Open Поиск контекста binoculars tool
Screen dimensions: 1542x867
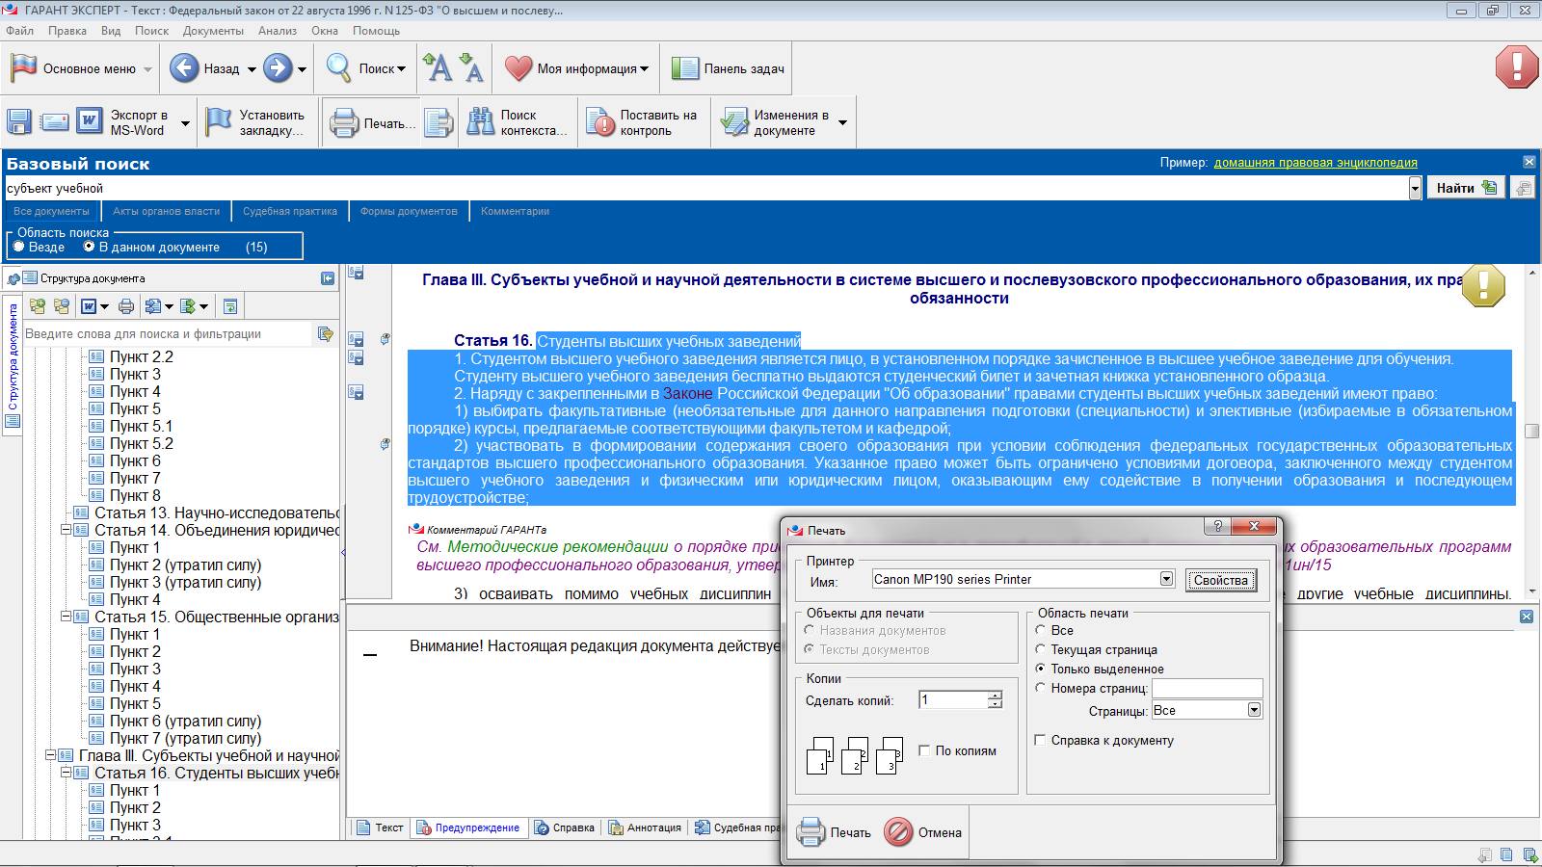point(518,122)
